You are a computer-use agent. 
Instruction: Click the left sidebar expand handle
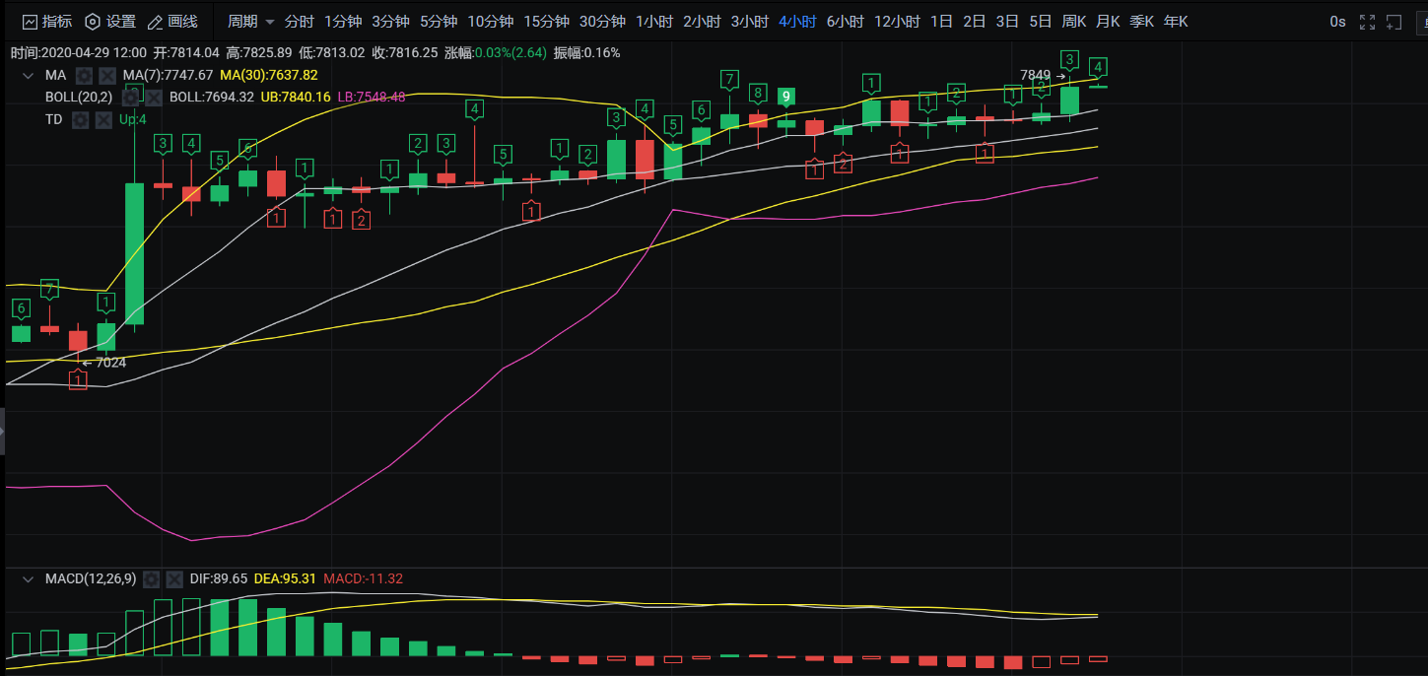click(2, 434)
